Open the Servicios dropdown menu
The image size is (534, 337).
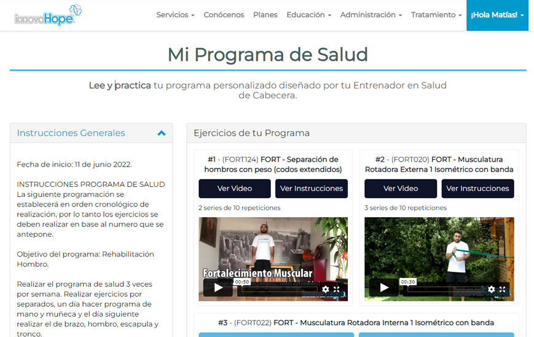(x=175, y=15)
